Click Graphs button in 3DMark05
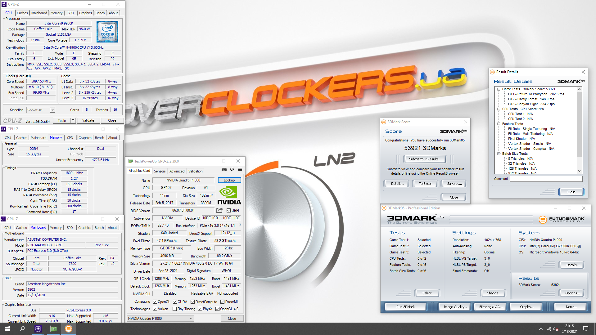This screenshot has height=335, width=596. pos(526,307)
